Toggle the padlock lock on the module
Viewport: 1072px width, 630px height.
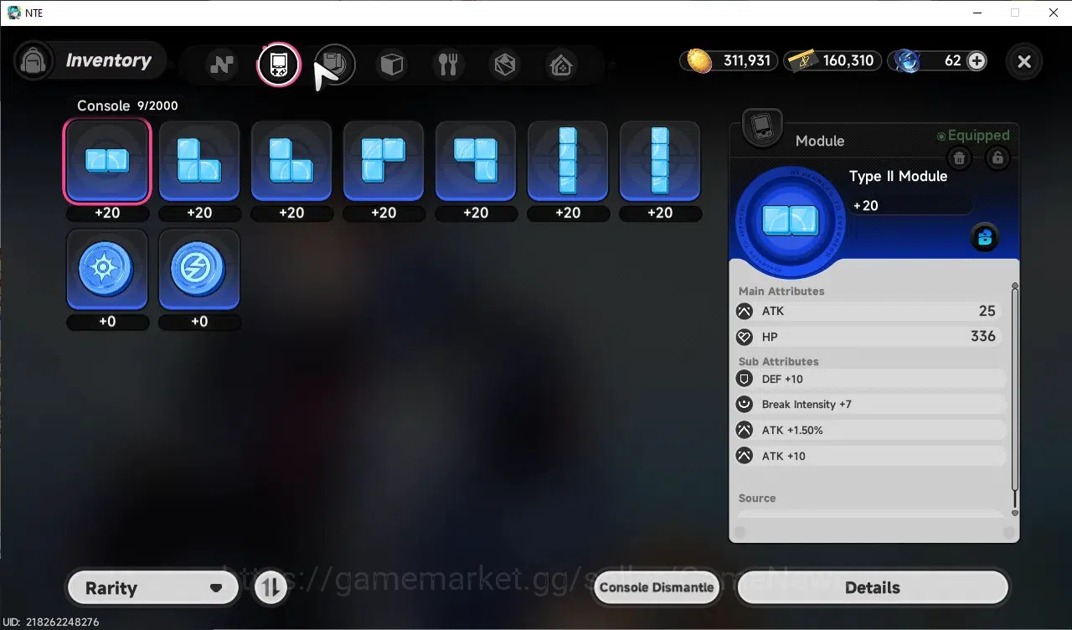tap(997, 157)
